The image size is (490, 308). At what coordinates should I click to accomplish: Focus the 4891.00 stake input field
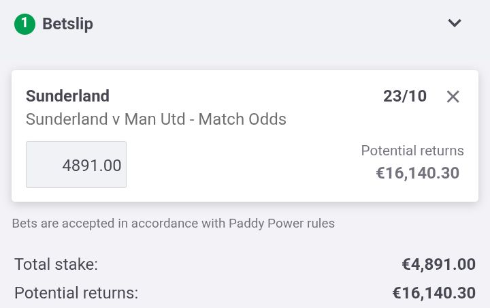(76, 165)
